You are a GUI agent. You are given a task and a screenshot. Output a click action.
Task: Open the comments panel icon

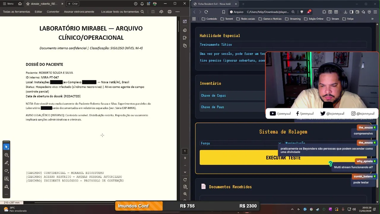185,30
